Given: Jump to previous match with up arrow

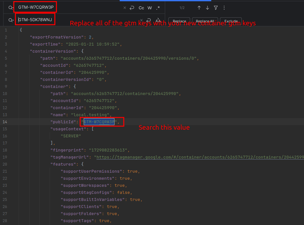Looking at the screenshot, I should point(199,8).
